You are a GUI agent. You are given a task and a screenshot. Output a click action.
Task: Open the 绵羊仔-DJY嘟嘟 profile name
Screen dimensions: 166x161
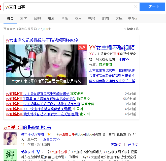[x=32, y=134]
